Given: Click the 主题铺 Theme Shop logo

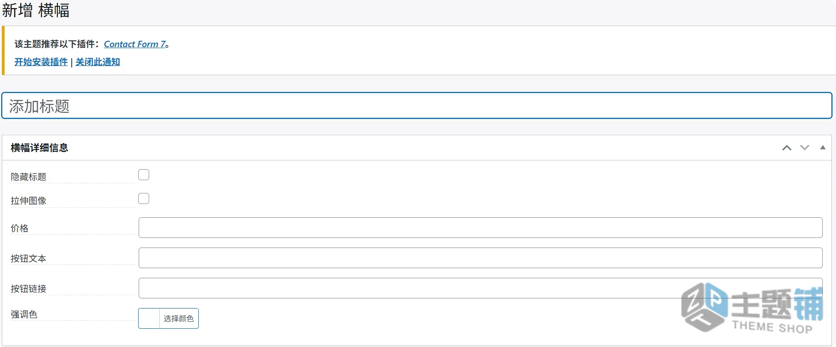Looking at the screenshot, I should [x=752, y=307].
